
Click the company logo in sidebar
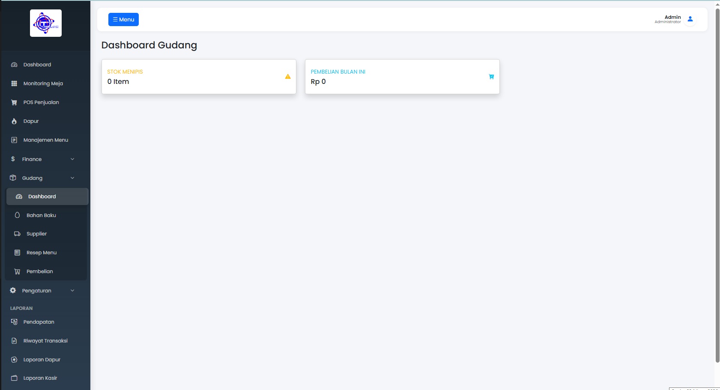tap(46, 23)
